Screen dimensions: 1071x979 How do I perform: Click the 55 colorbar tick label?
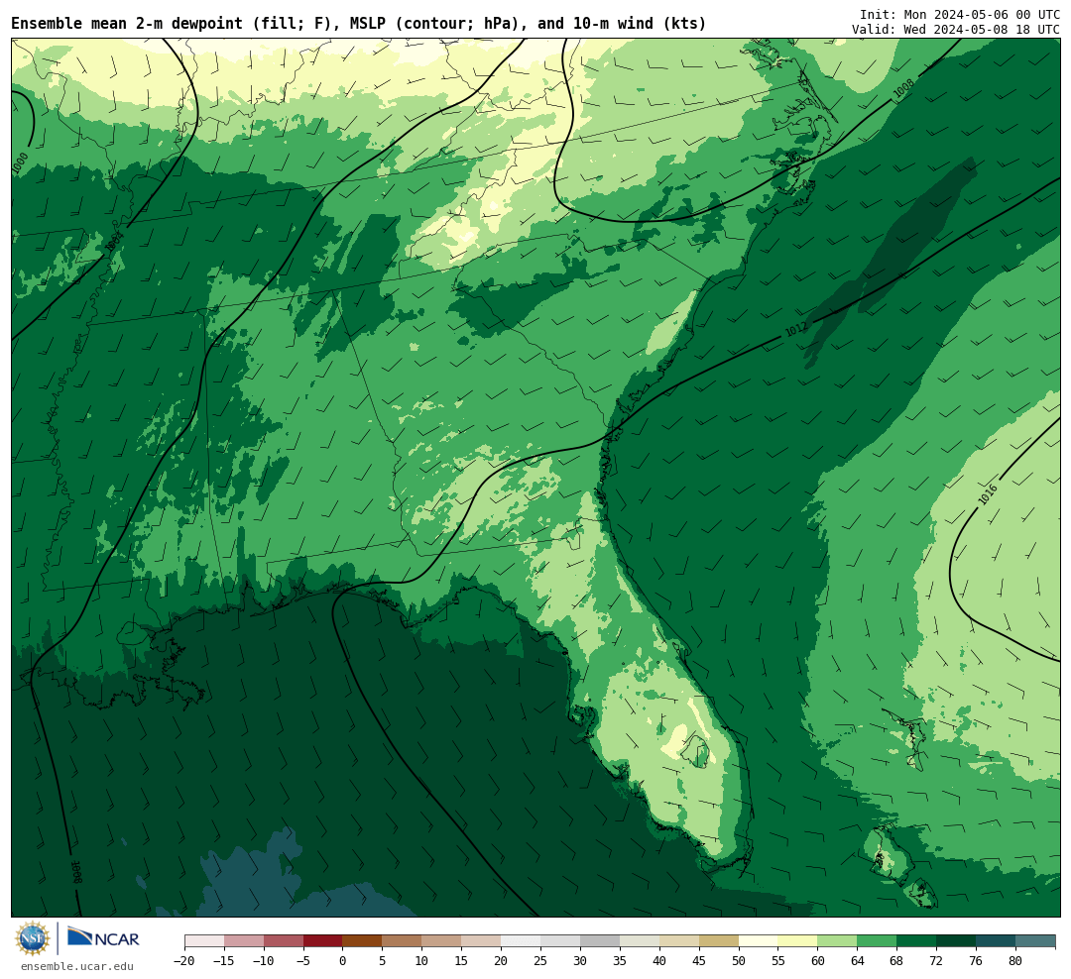coord(778,960)
